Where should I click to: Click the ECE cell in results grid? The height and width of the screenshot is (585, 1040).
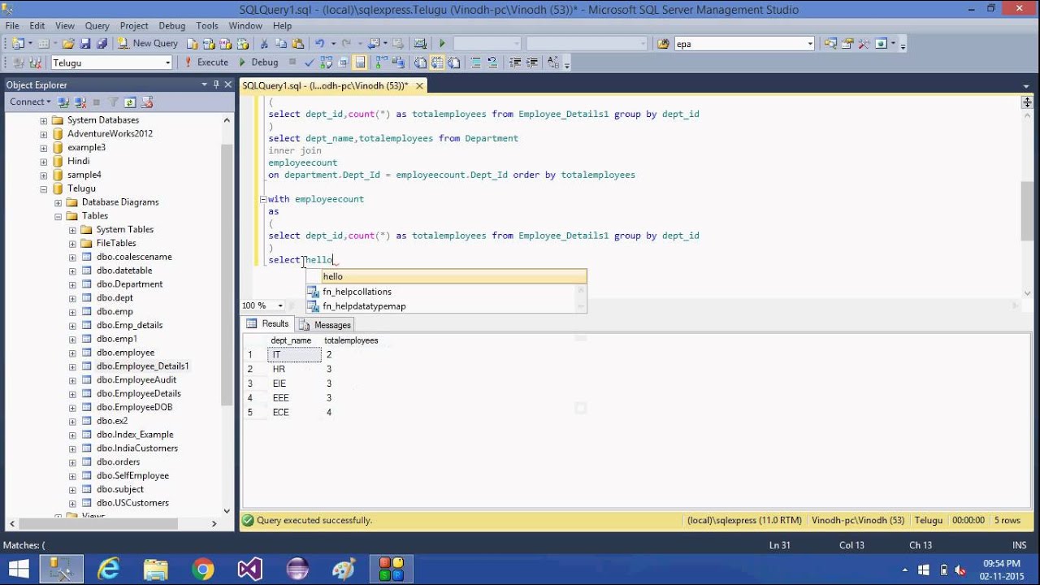coord(294,413)
